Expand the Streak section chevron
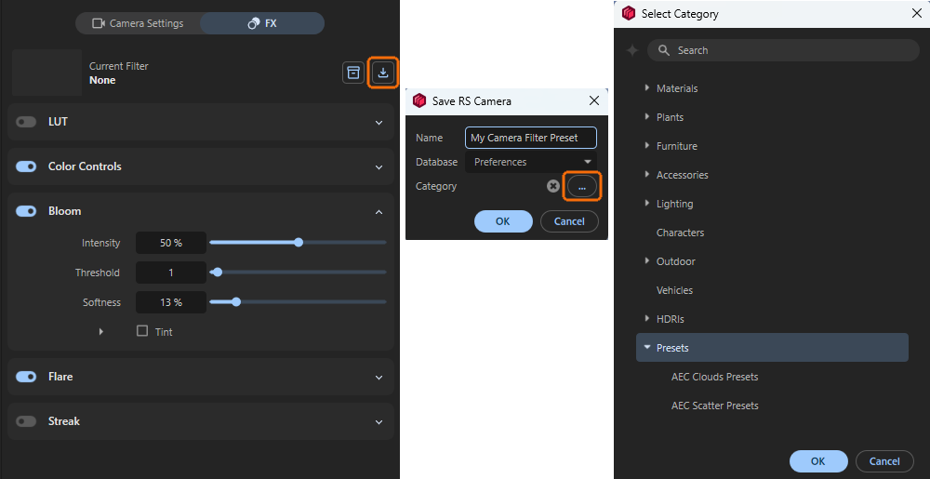930x479 pixels. (379, 422)
